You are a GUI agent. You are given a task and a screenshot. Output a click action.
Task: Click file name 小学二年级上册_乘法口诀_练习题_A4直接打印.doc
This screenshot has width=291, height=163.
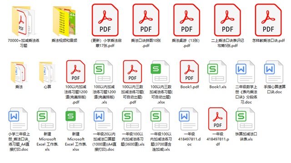tap(19, 142)
